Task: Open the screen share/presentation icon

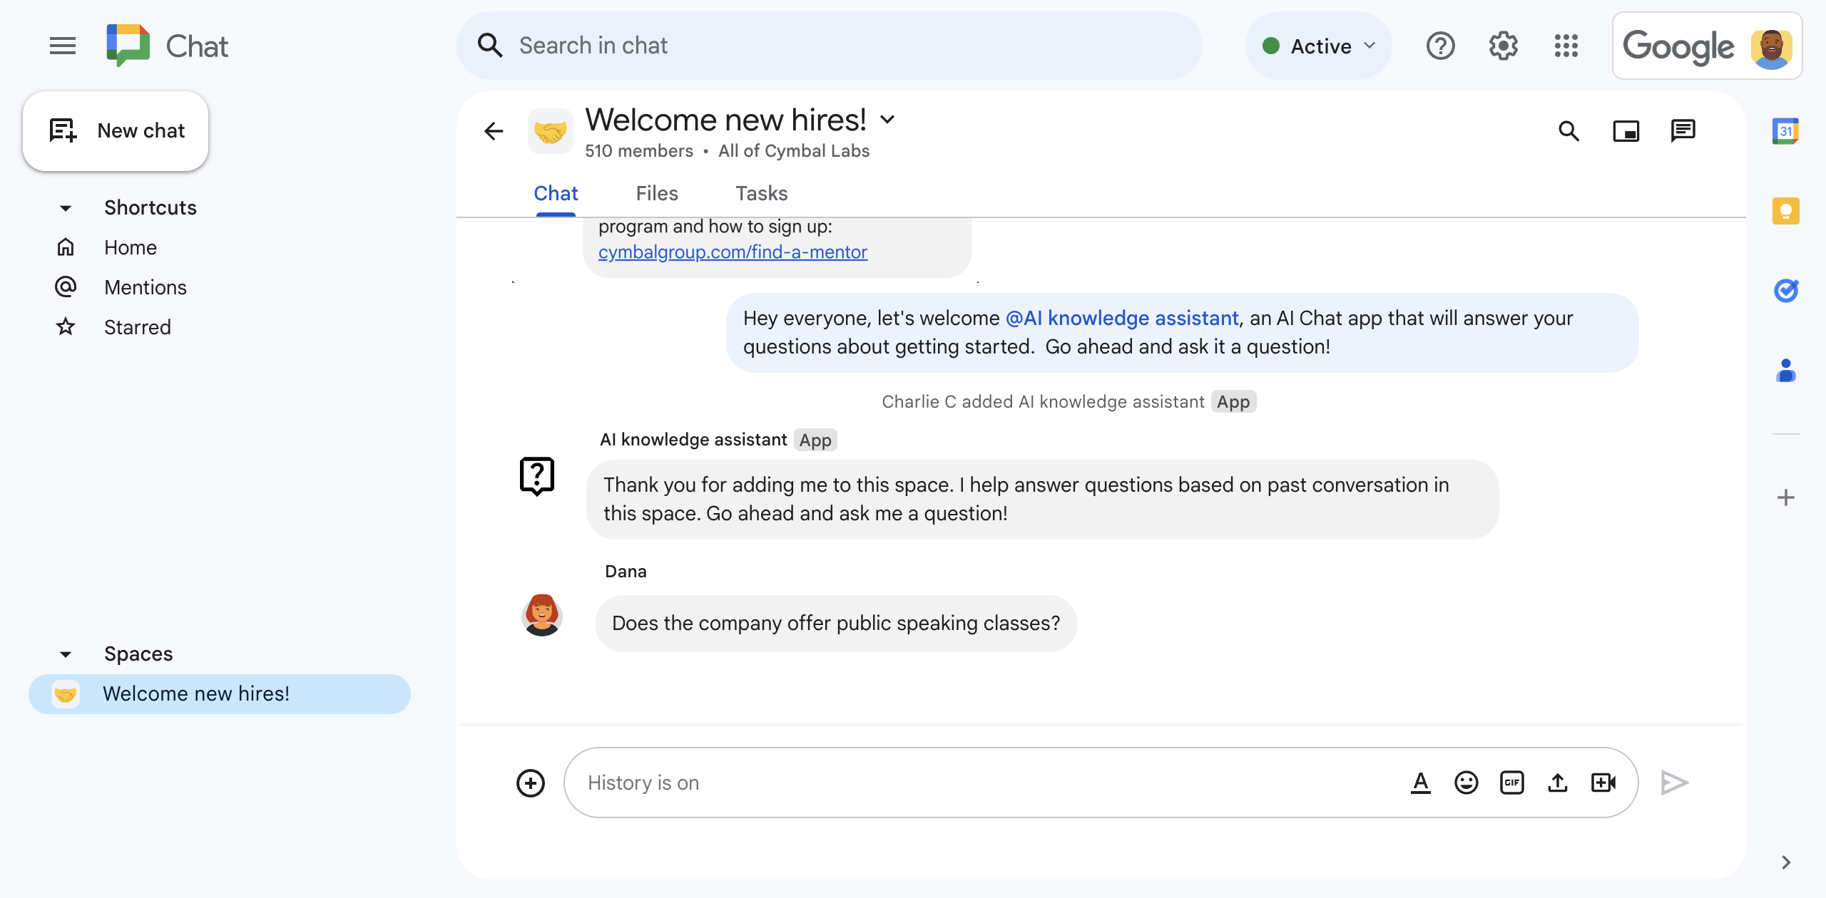Action: 1627,129
